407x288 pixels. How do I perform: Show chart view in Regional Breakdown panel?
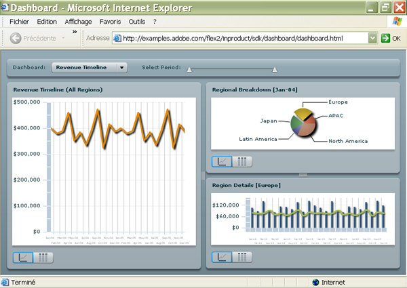[x=222, y=161]
